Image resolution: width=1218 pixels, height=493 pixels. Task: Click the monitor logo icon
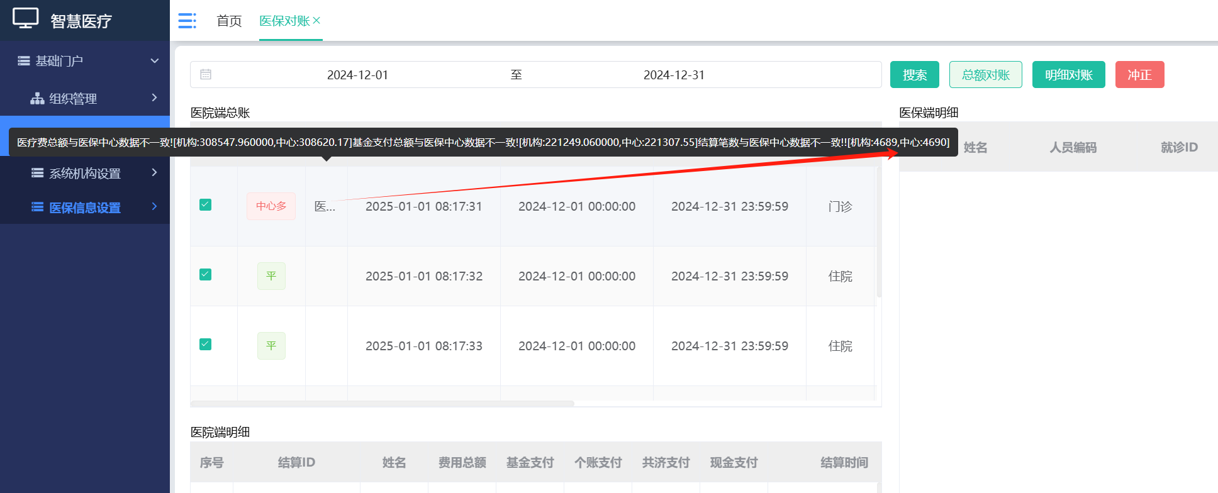pyautogui.click(x=26, y=19)
